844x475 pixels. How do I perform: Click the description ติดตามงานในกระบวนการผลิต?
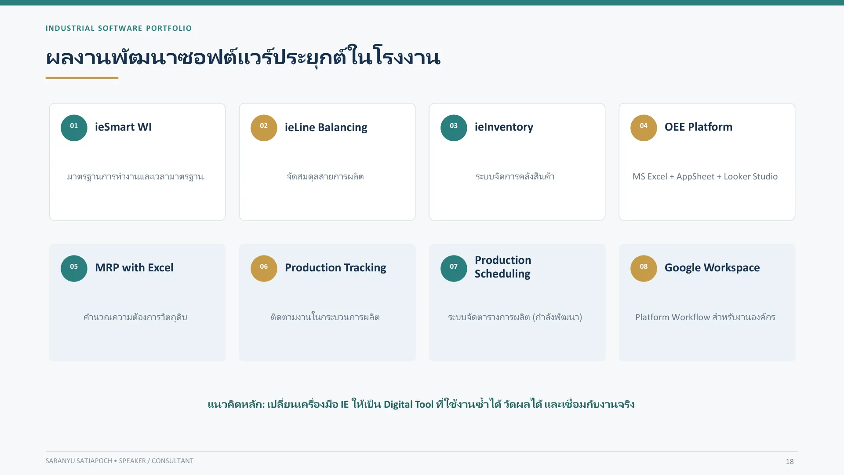pyautogui.click(x=325, y=318)
